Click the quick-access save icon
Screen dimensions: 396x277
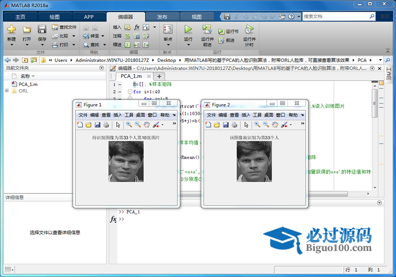click(x=227, y=17)
